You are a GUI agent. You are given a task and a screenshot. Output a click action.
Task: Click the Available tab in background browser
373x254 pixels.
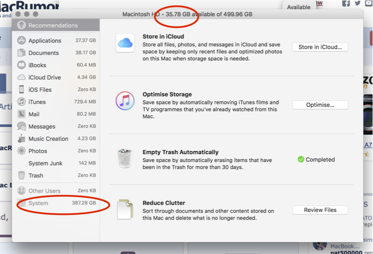[x=299, y=7]
